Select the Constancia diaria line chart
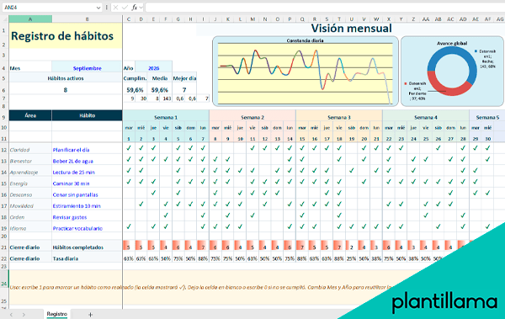 click(306, 71)
